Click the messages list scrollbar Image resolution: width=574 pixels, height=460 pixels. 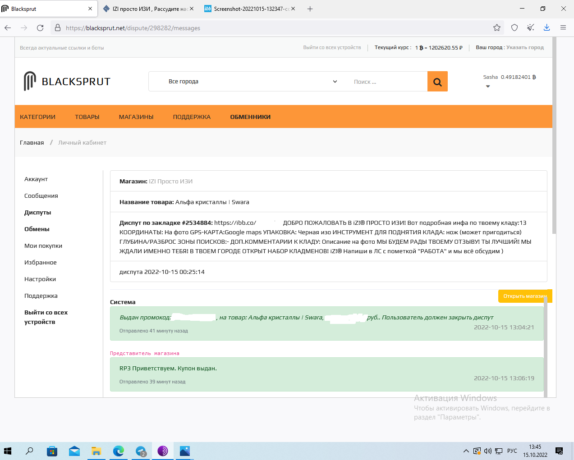click(546, 347)
